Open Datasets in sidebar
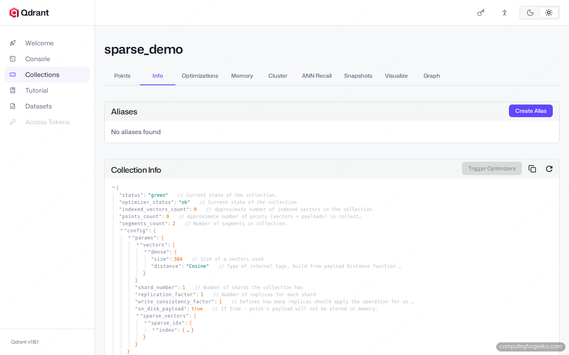Viewport: 569px width, 355px height. [47, 106]
